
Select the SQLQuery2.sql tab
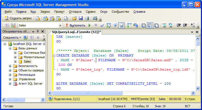pyautogui.click(x=76, y=32)
